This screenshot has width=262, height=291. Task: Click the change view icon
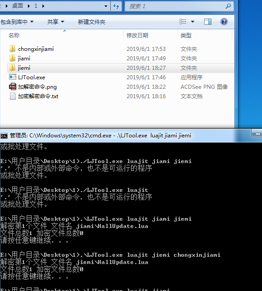pyautogui.click(x=183, y=22)
